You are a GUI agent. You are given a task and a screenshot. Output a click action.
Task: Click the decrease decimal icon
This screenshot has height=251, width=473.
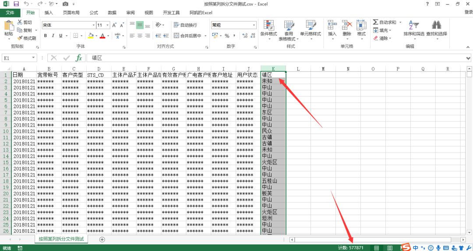[253, 35]
